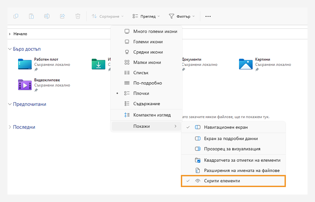Image resolution: width=315 pixels, height=202 pixels.
Task: Open the Филтър dropdown
Action: (x=182, y=16)
